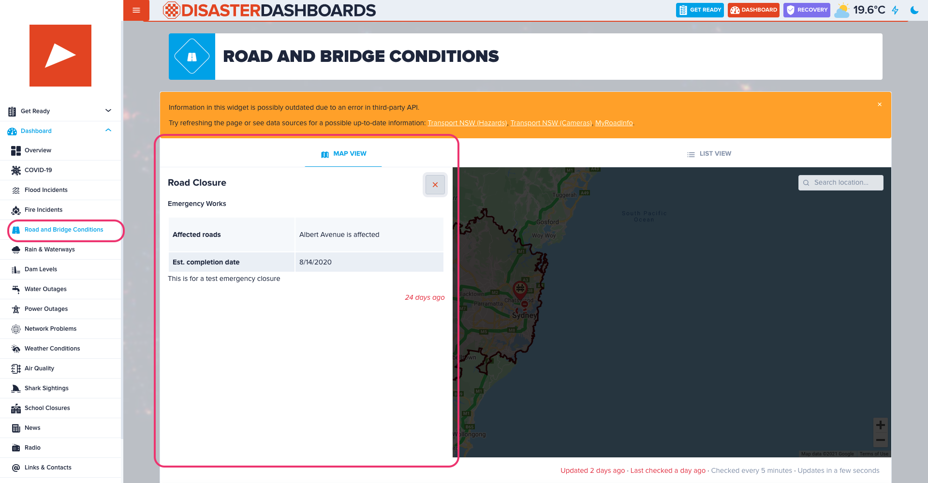Click the Get Ready header button
Screen dimensions: 928x483
point(700,10)
